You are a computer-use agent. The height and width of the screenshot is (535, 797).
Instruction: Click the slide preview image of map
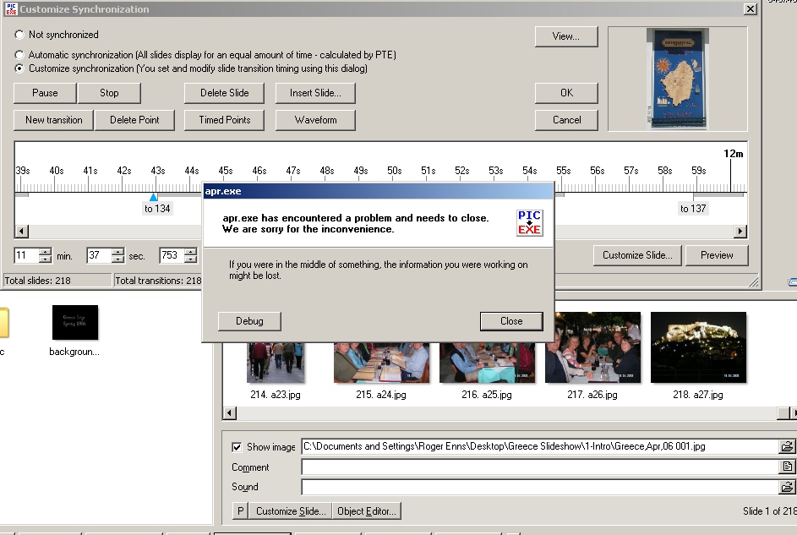pos(678,79)
